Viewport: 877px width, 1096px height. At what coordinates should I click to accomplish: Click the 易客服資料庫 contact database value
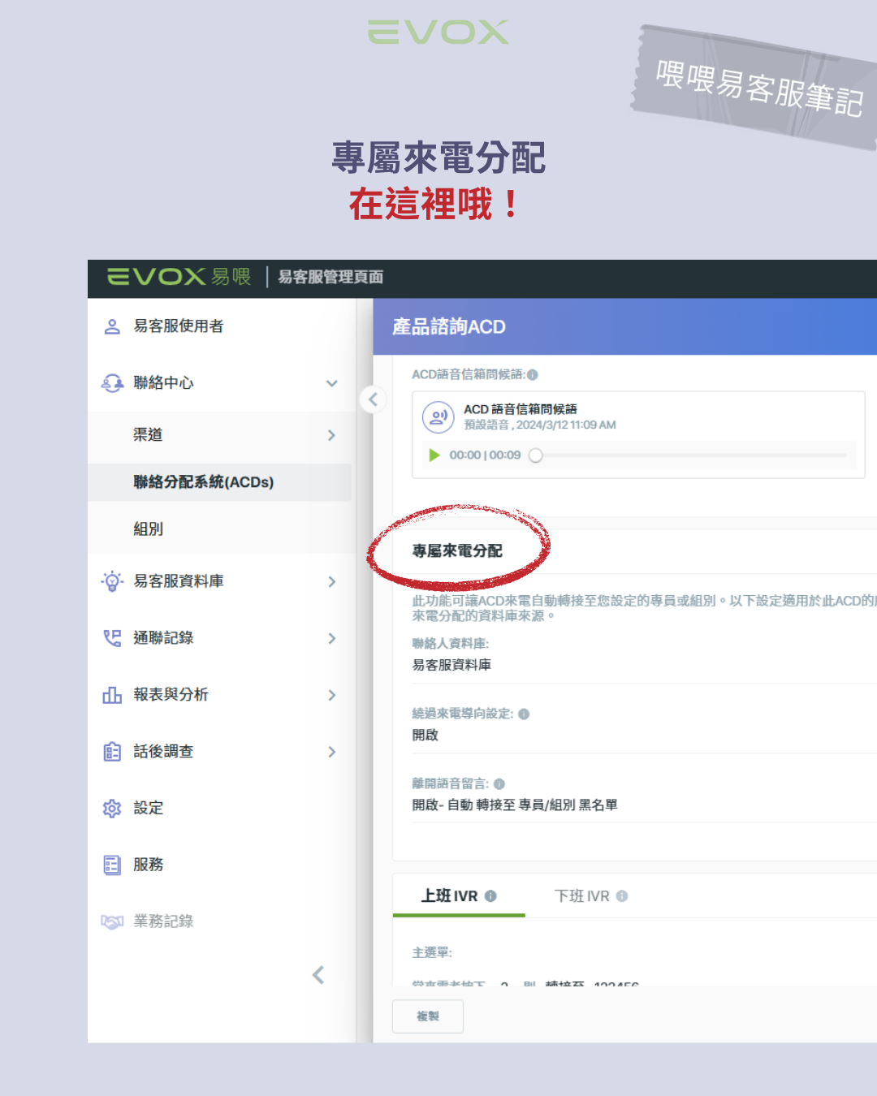click(451, 665)
